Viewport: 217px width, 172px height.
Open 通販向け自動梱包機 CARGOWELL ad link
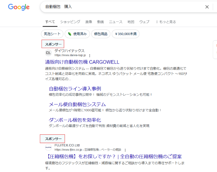coord(82,62)
